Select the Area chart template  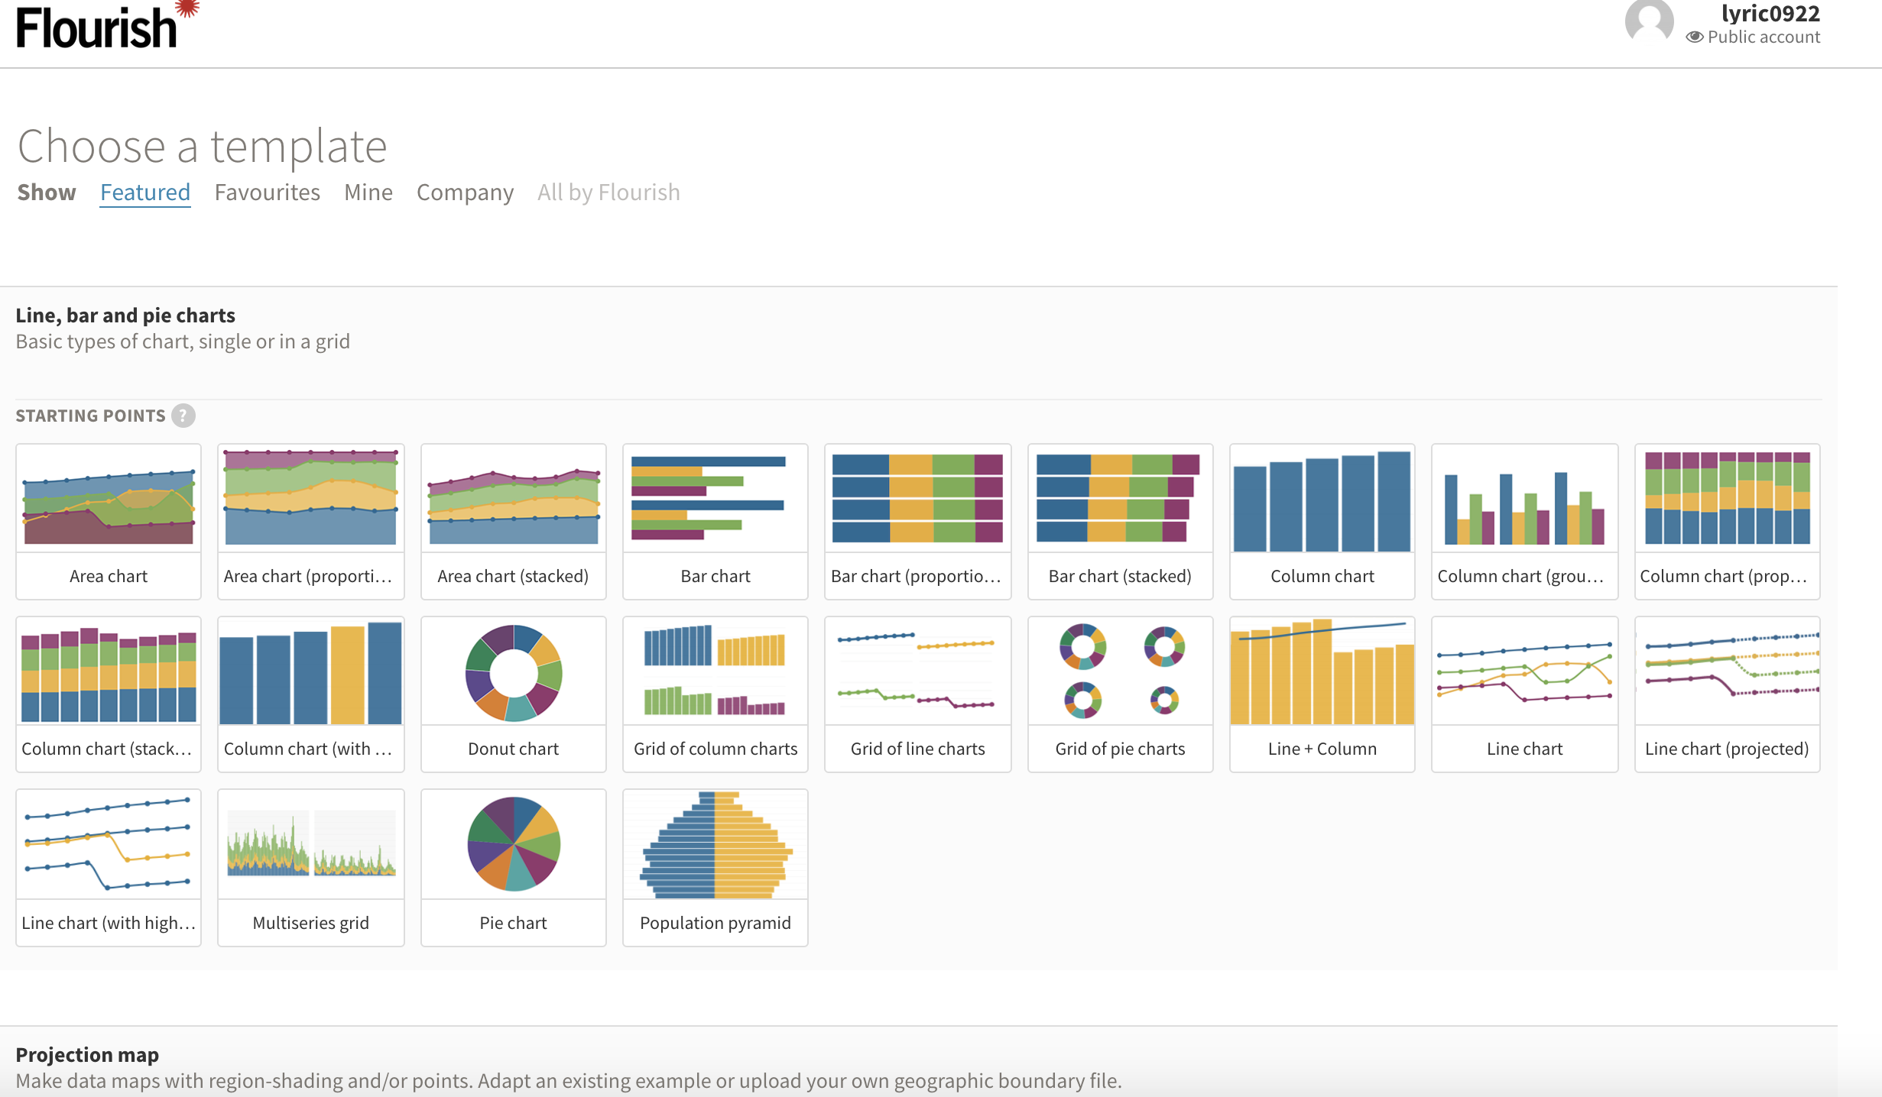(109, 522)
